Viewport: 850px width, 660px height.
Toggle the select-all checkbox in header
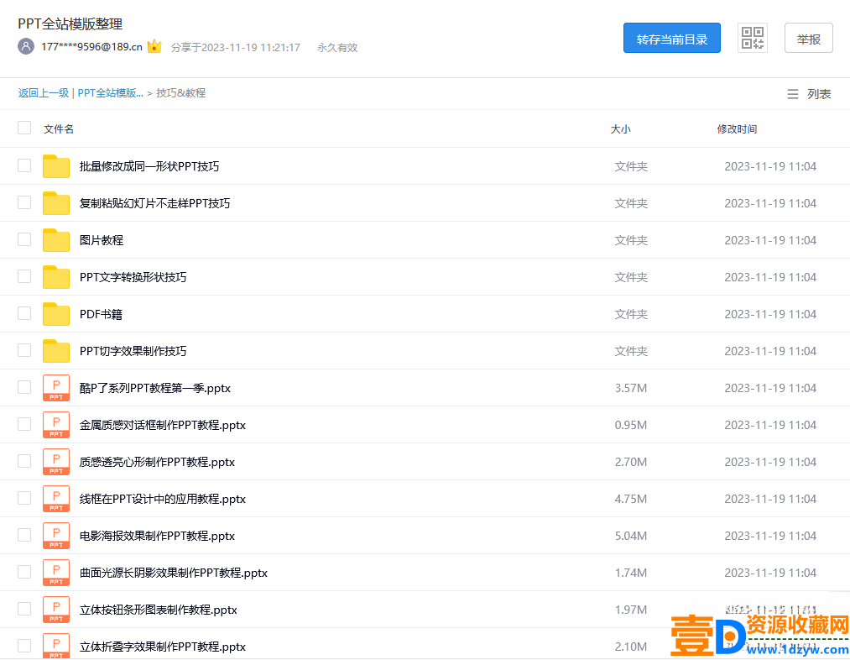pyautogui.click(x=24, y=128)
